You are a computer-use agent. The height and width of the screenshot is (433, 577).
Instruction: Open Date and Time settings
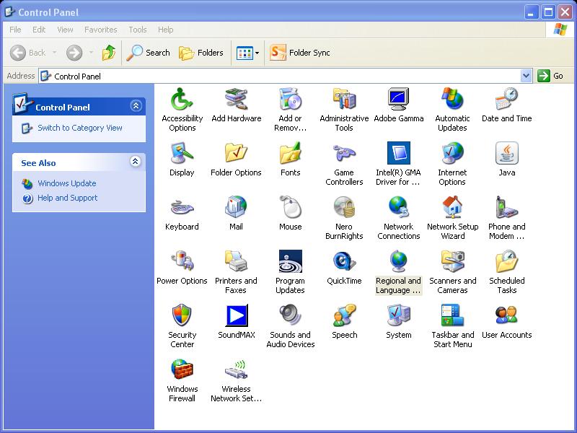click(x=507, y=105)
